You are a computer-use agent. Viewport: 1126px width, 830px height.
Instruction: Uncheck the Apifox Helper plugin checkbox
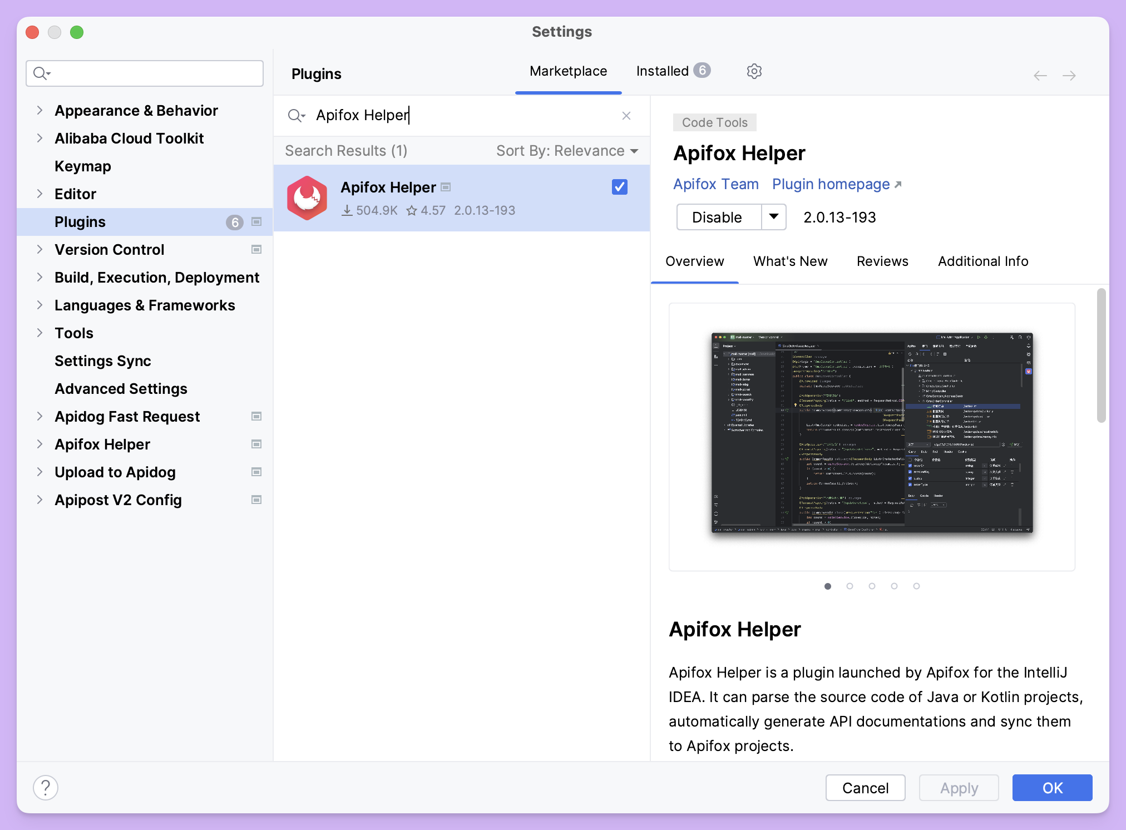point(620,187)
